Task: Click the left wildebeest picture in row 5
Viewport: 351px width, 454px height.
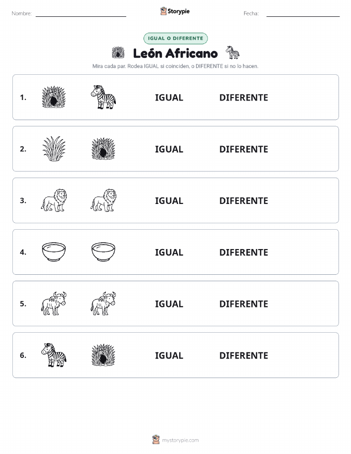Action: (x=54, y=303)
